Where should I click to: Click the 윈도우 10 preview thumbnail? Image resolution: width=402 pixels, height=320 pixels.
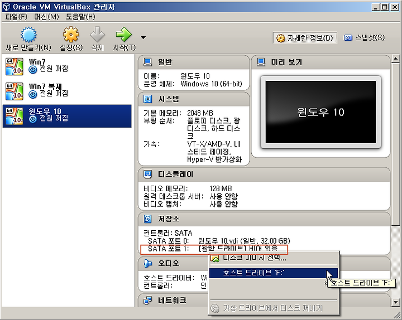(320, 112)
